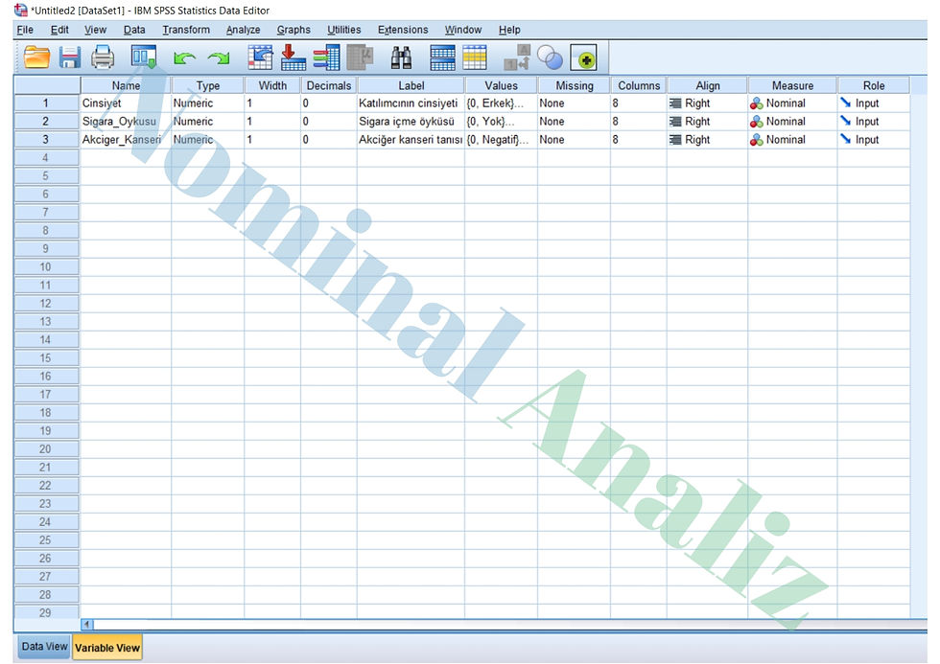Click the Values column header
This screenshot has width=940, height=664.
[501, 85]
